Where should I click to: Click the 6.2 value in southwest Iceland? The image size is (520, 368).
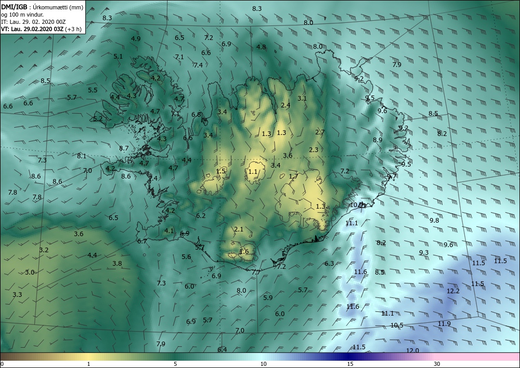tap(201, 216)
